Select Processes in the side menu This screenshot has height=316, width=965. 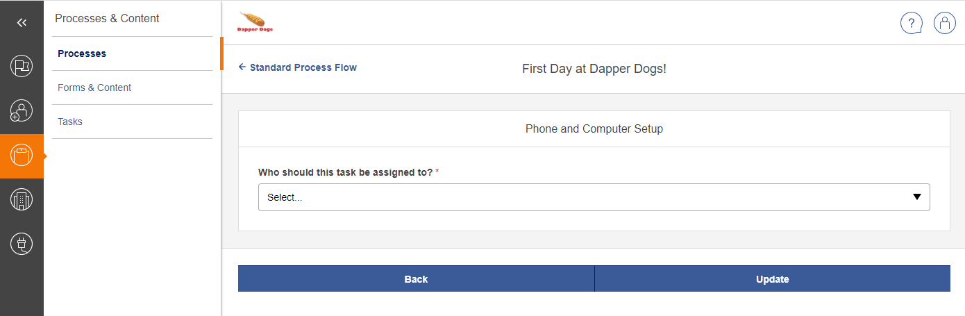82,53
